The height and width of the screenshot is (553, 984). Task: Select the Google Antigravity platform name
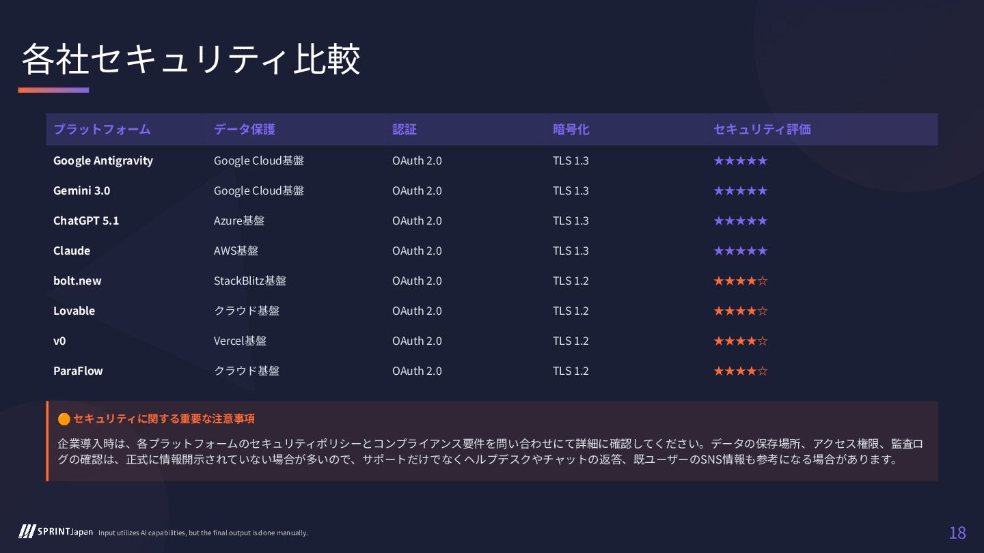pos(103,160)
